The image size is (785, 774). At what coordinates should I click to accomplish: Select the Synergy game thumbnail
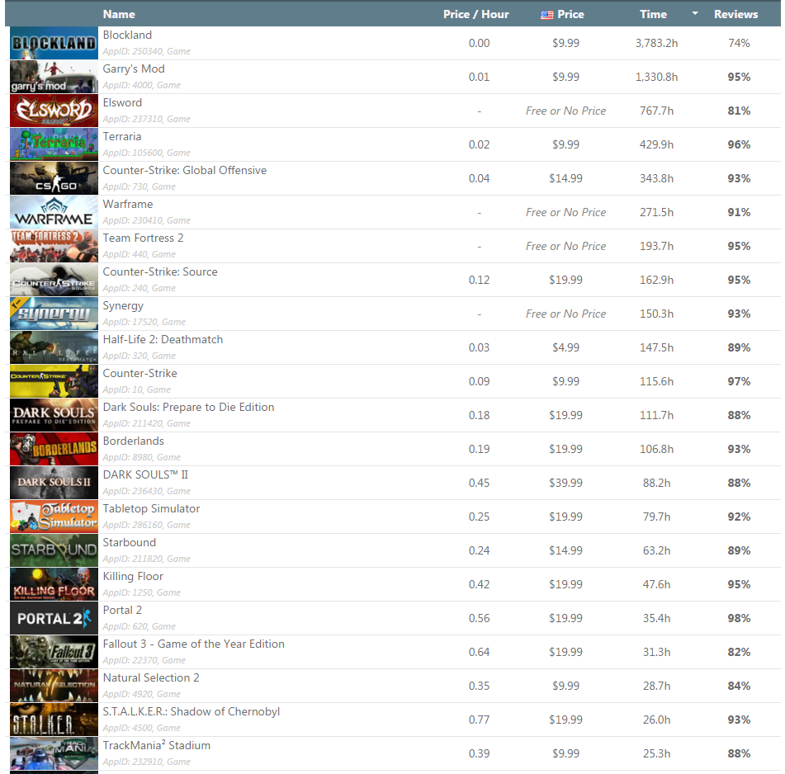coord(54,314)
